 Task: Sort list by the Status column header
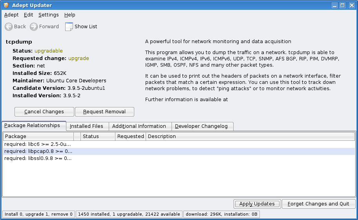coord(98,136)
